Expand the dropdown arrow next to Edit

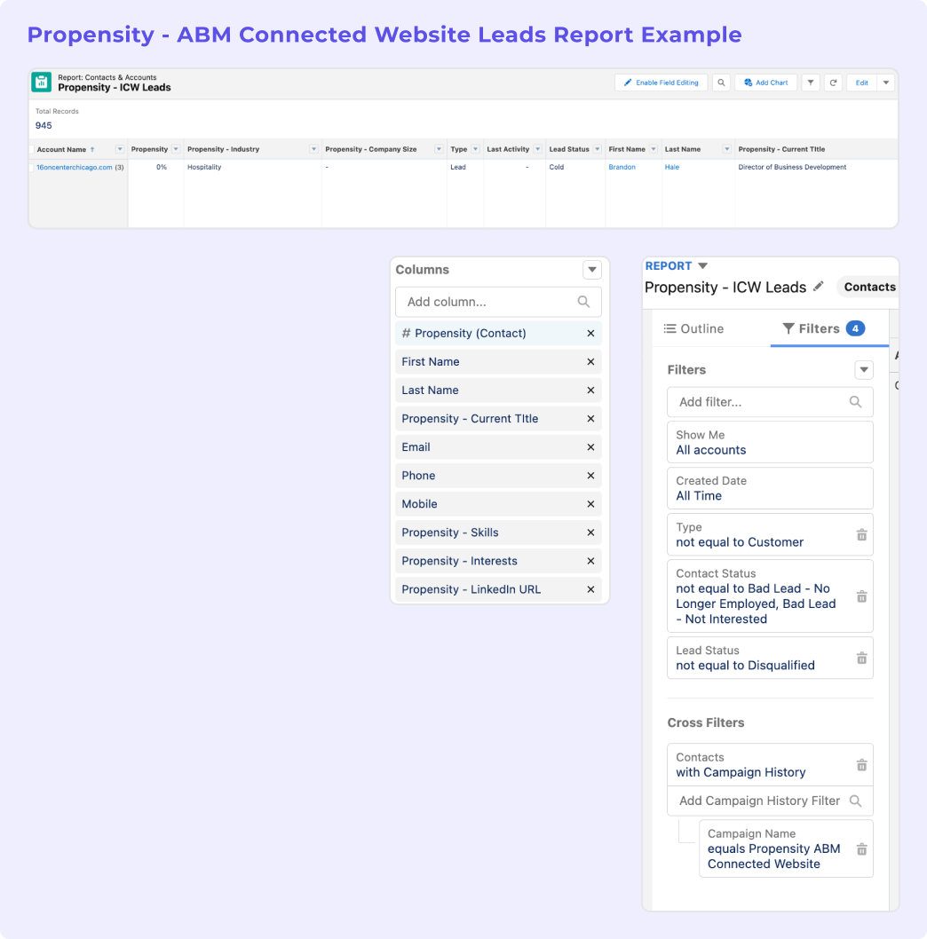pos(885,83)
